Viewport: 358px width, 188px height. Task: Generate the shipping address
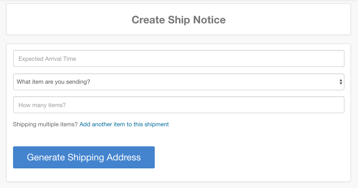tap(84, 157)
